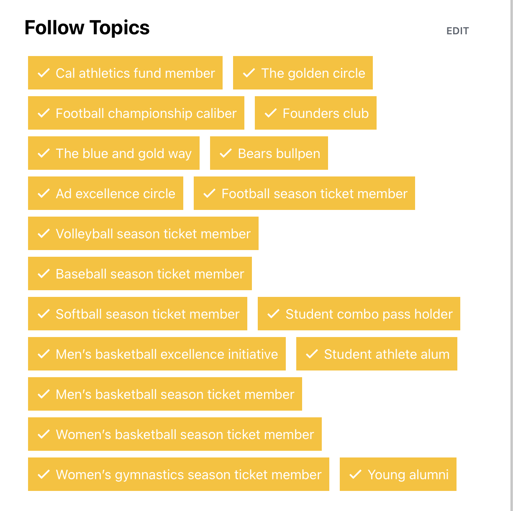This screenshot has width=513, height=511.
Task: Toggle the Student athlete alum topic
Action: point(377,354)
